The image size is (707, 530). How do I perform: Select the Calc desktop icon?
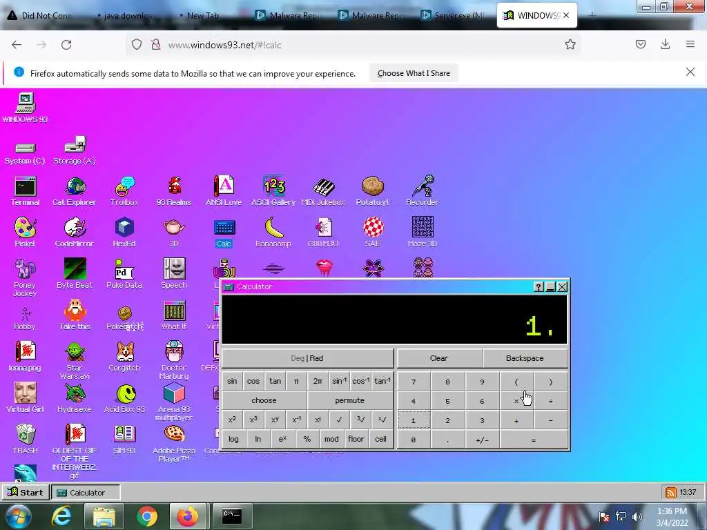pyautogui.click(x=224, y=232)
